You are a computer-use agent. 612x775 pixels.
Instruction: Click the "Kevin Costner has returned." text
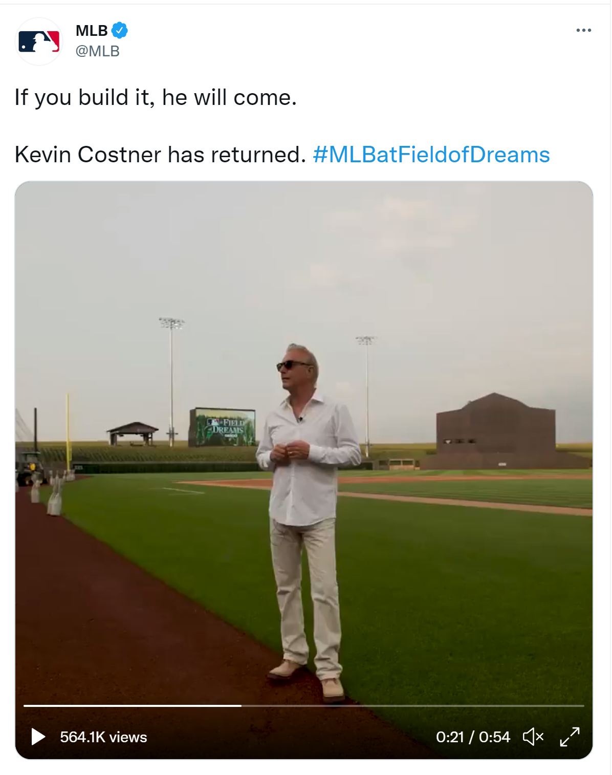click(160, 155)
